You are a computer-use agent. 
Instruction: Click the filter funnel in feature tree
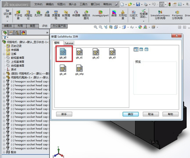pyautogui.click(x=5, y=37)
